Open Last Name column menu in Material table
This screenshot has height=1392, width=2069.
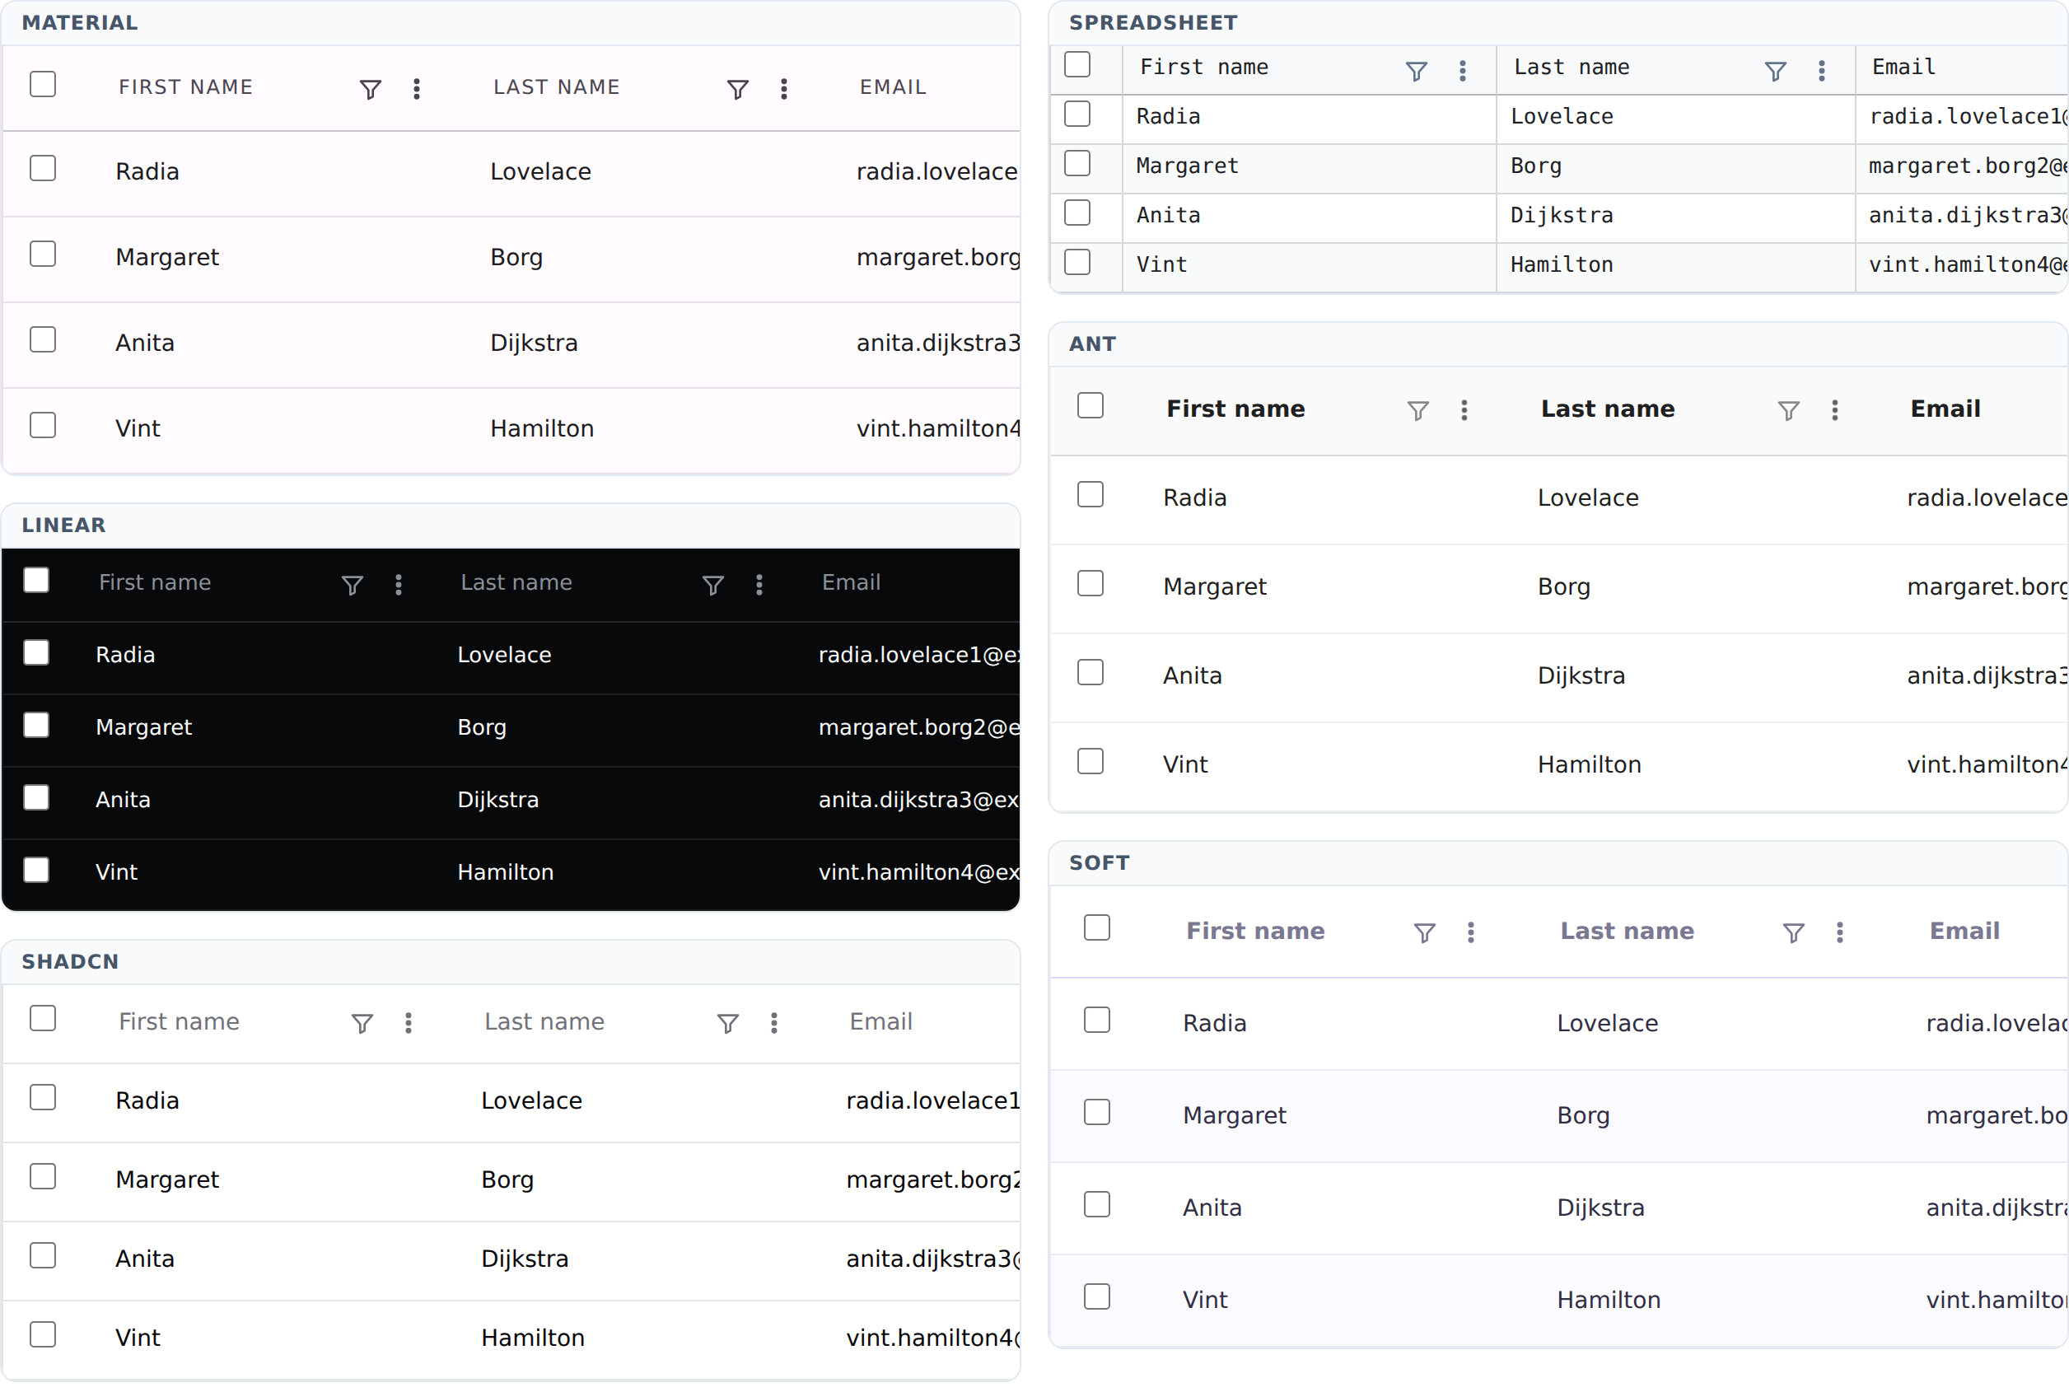(x=784, y=89)
